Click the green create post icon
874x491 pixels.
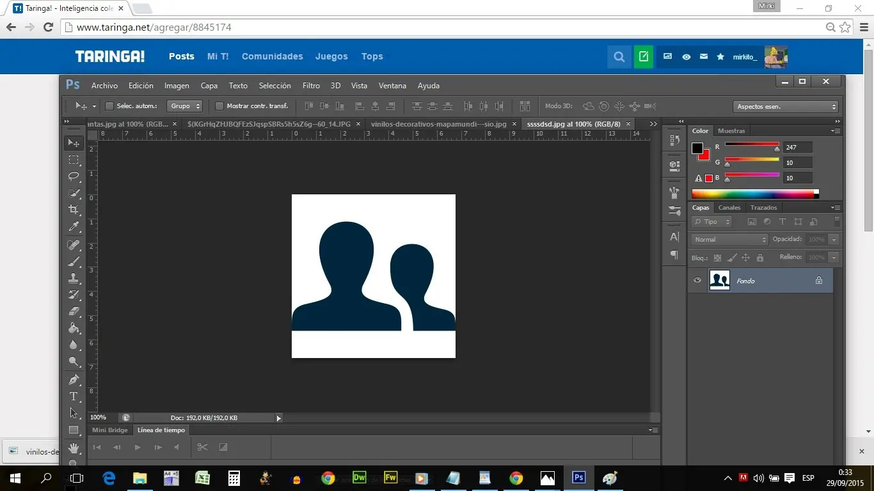click(x=644, y=56)
